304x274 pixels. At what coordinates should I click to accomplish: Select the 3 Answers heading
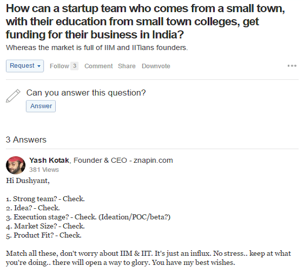pos(26,140)
